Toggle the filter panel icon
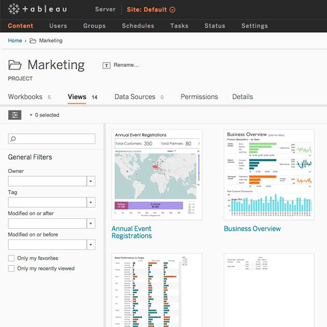The height and width of the screenshot is (327, 327). (15, 115)
